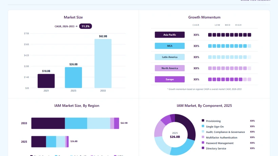The image size is (278, 156).
Task: Click the 11.3% CAGR badge
Action: 85,26
